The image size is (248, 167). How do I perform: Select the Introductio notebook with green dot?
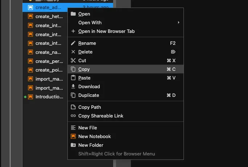49,97
